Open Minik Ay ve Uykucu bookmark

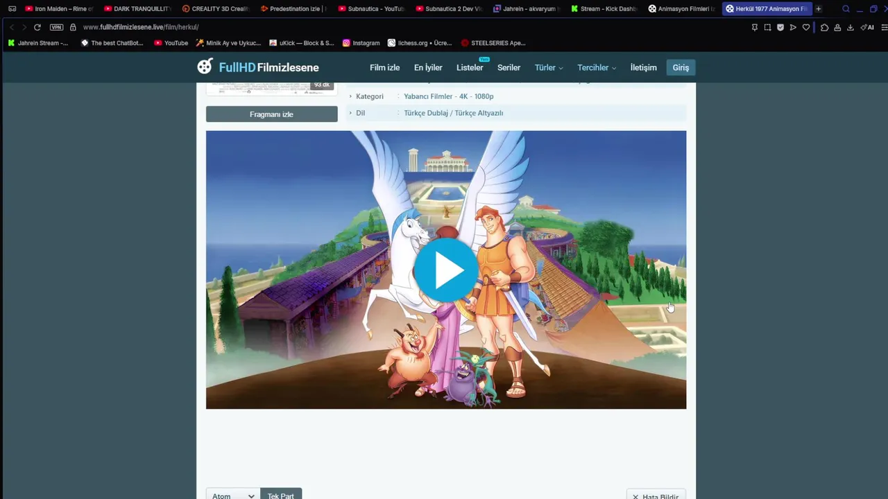(x=228, y=43)
